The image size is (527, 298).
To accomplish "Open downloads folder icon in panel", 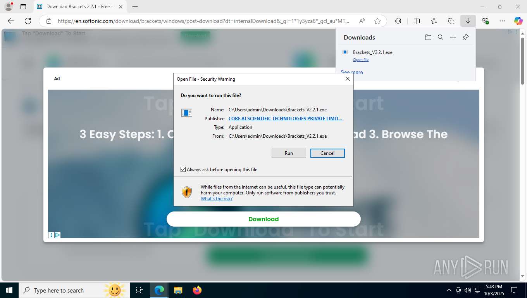I will click(x=428, y=37).
